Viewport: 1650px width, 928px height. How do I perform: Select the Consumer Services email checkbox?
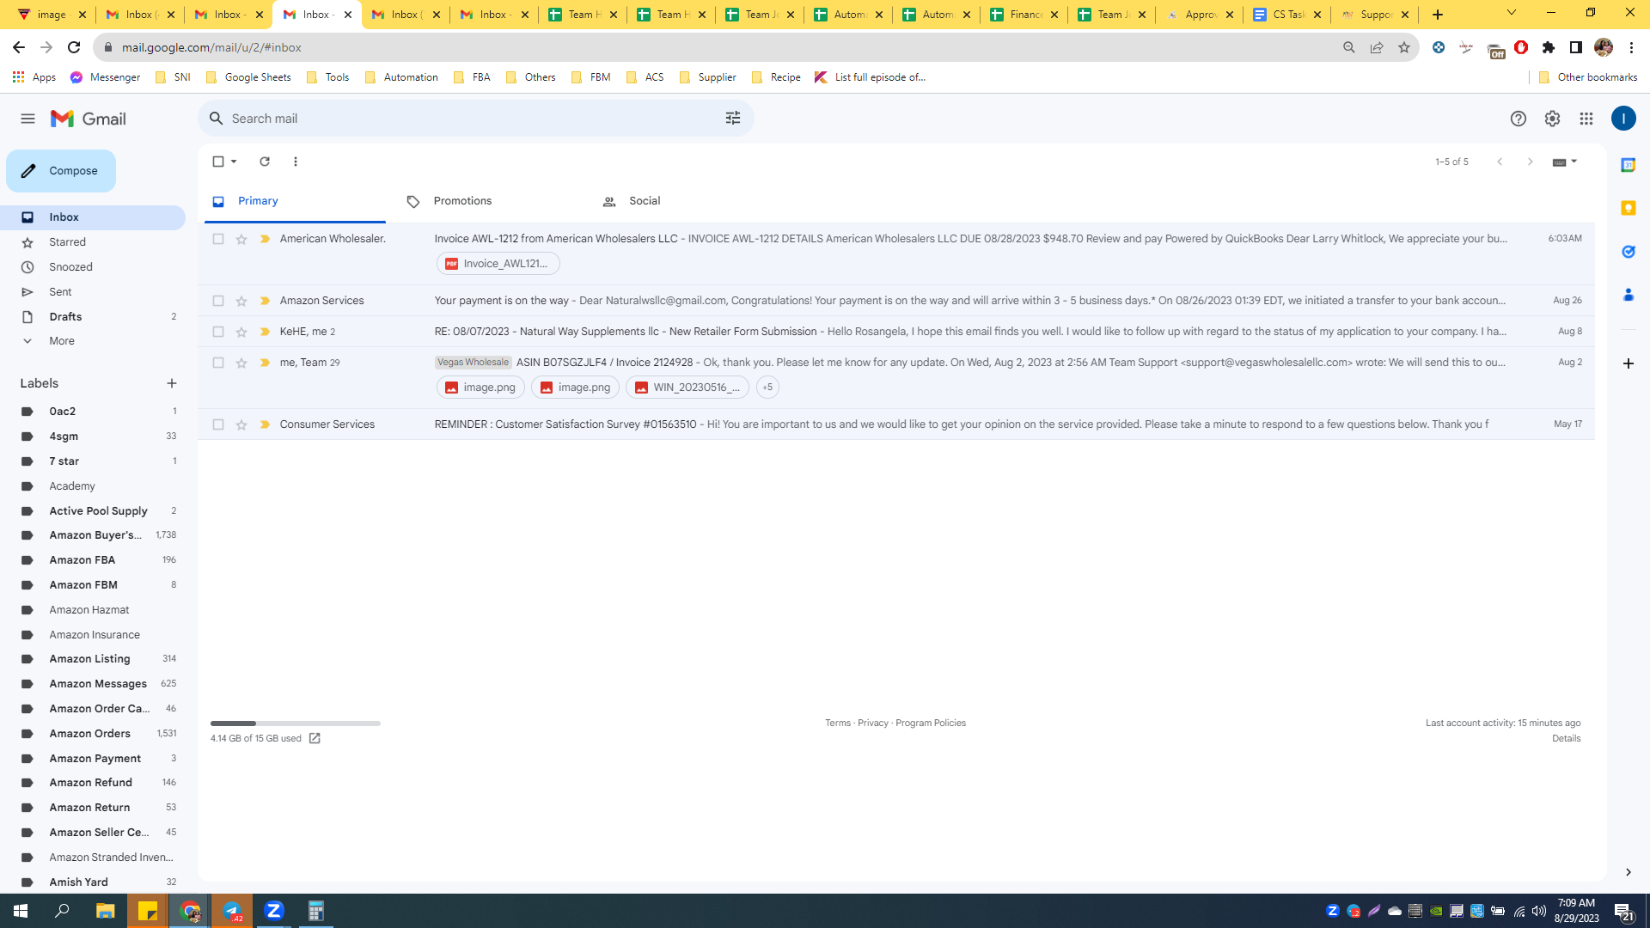tap(218, 424)
